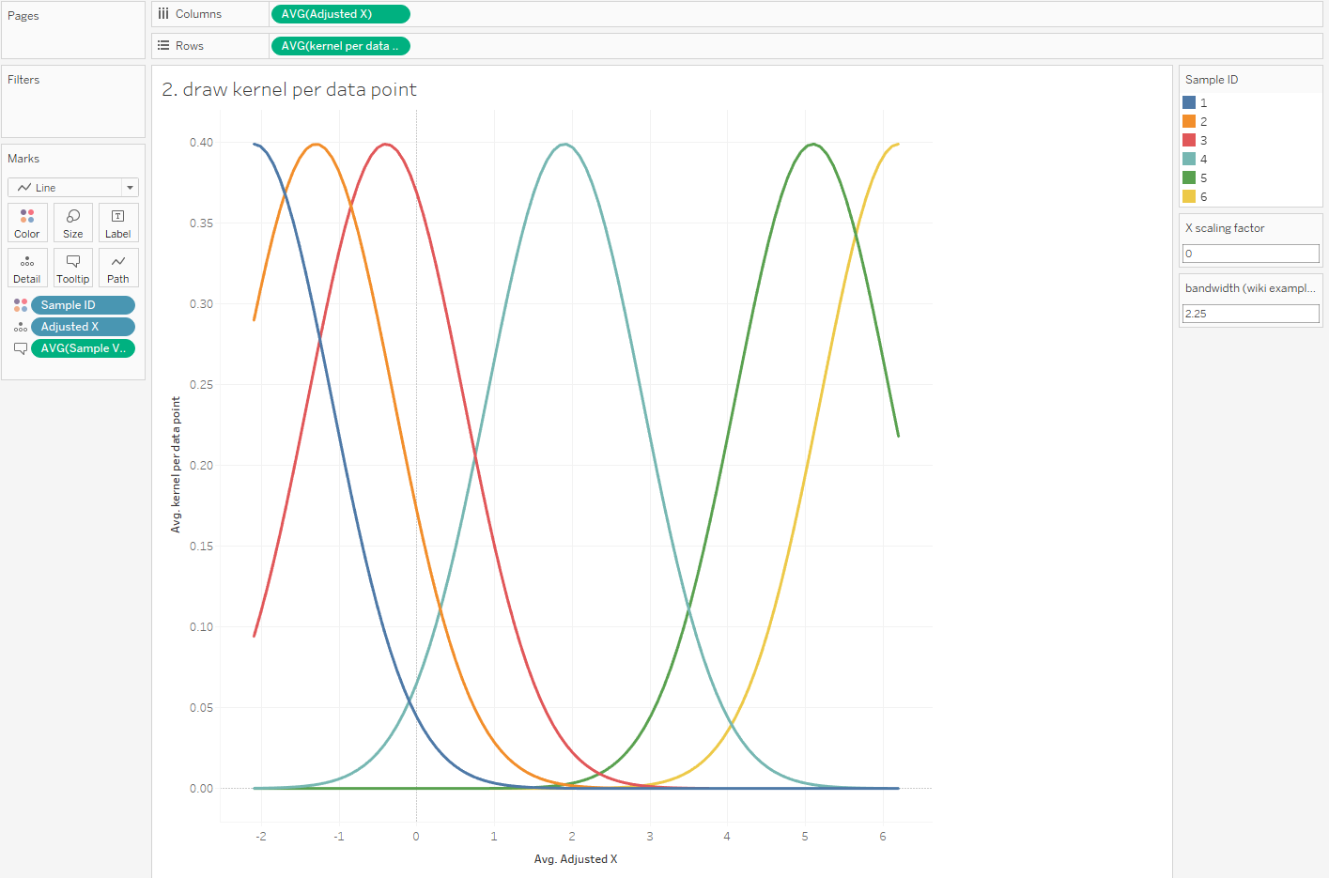
Task: Open the Label marks card
Action: [118, 223]
